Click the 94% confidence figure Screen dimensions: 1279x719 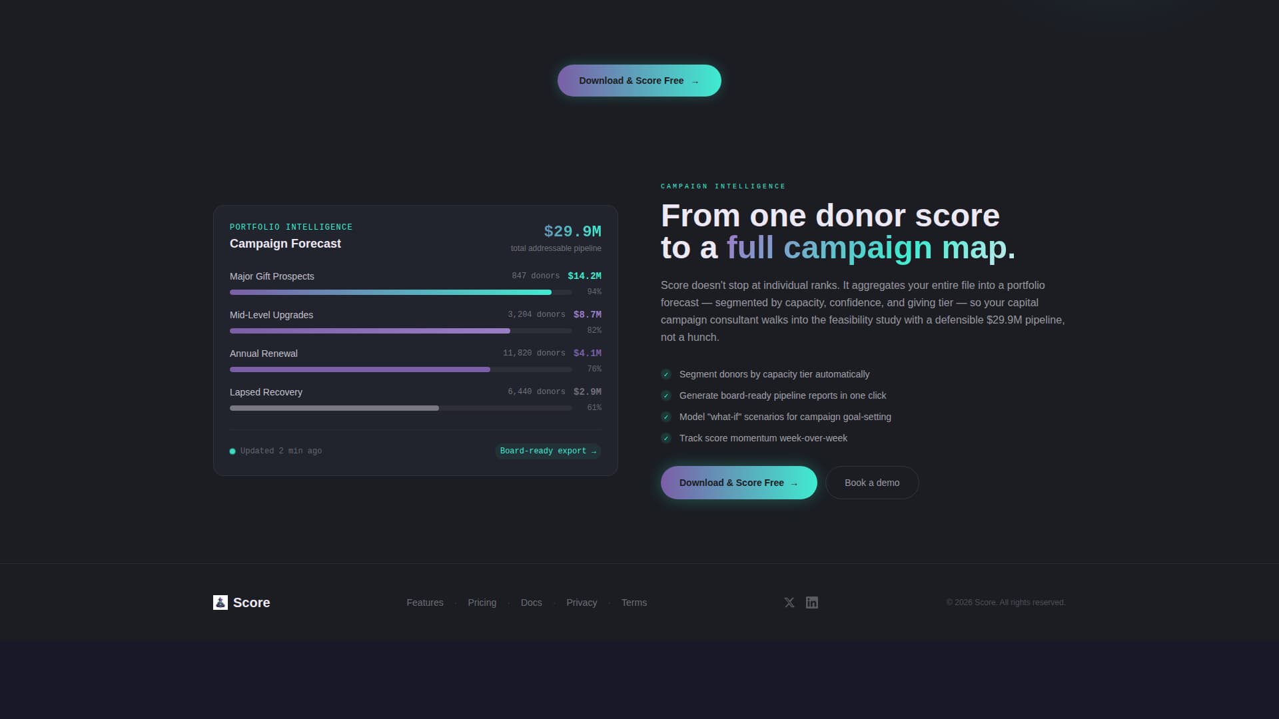594,292
